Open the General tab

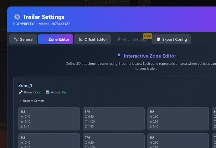23,39
